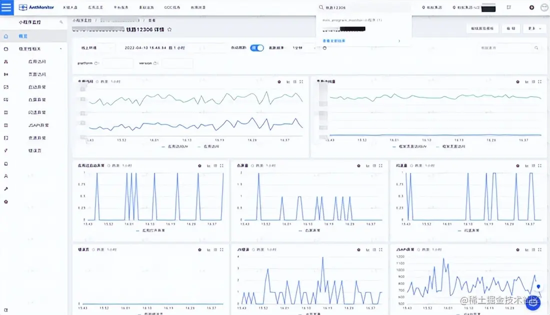Viewport: 550px width, 315px height.
Task: Expand the 更多 dropdown at top right
Action: (x=534, y=28)
